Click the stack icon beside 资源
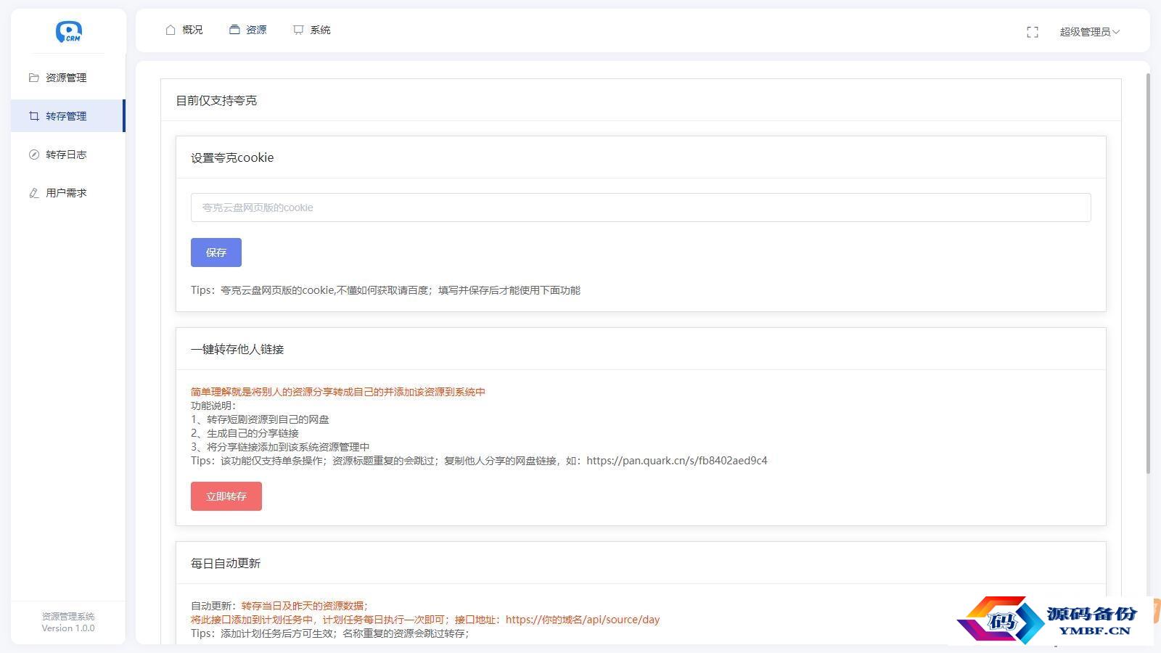This screenshot has width=1161, height=653. pos(234,30)
